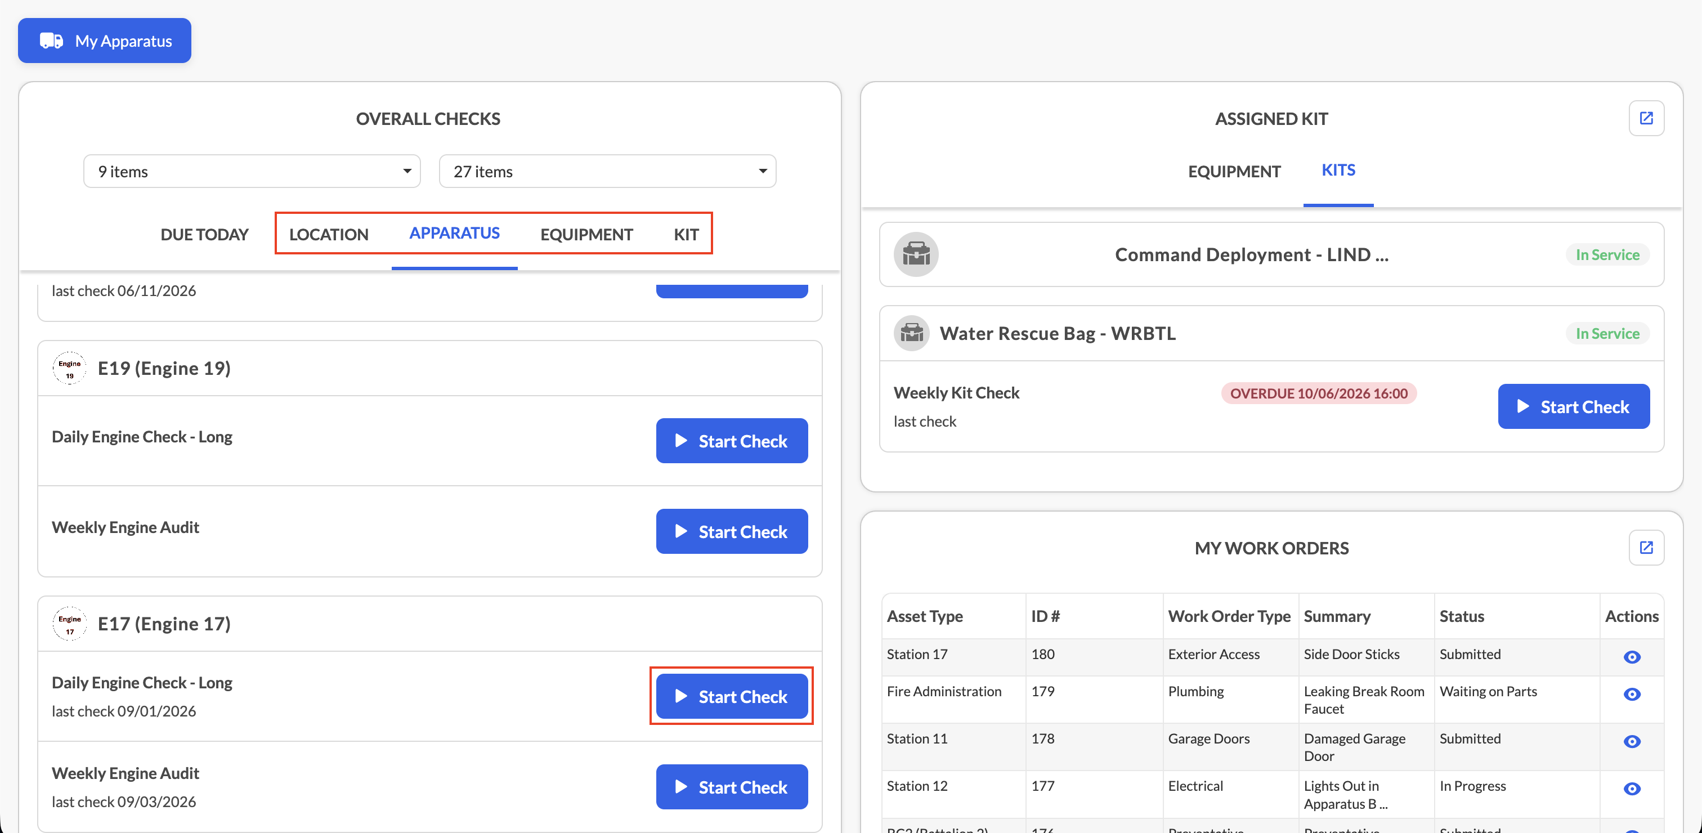Click the Command Deployment kit briefcase icon

(916, 254)
